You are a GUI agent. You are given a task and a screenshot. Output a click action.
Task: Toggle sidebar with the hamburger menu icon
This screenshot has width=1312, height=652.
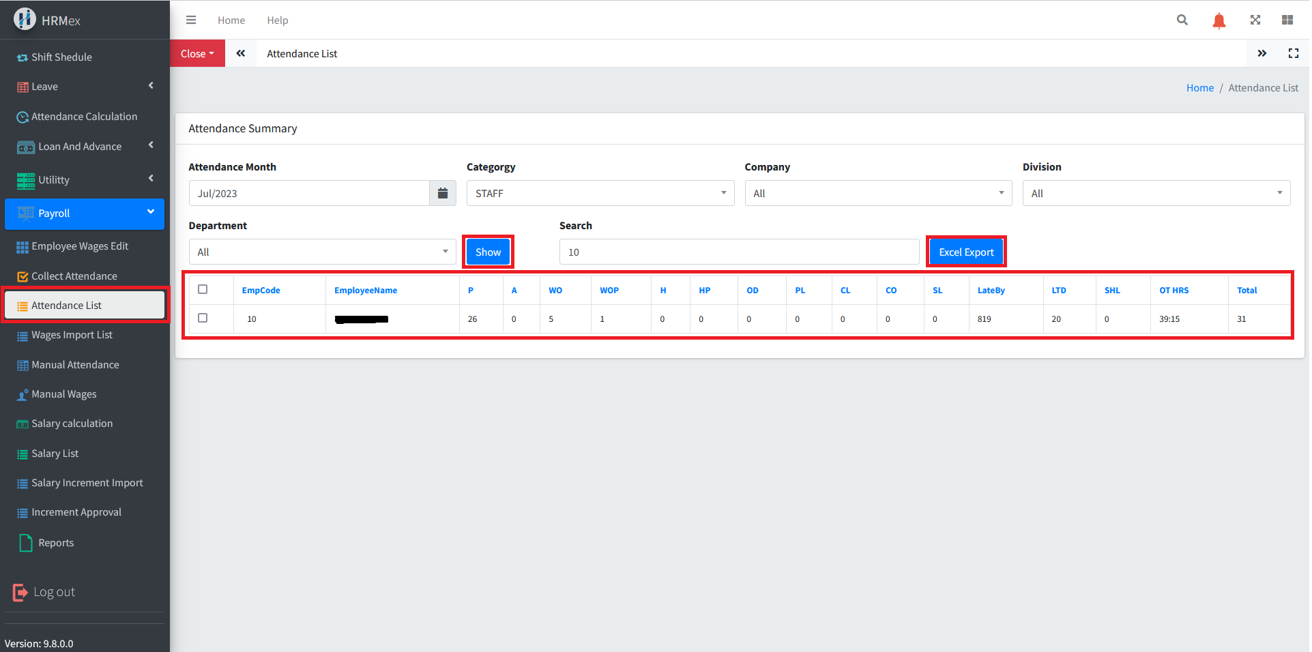point(191,20)
